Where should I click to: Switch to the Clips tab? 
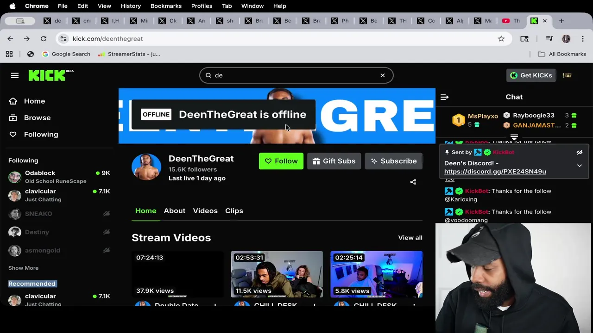[x=234, y=211]
